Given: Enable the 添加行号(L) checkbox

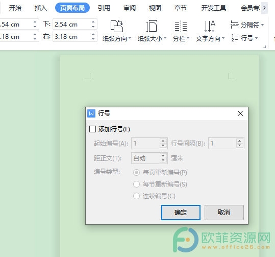Looking at the screenshot, I should (93, 129).
